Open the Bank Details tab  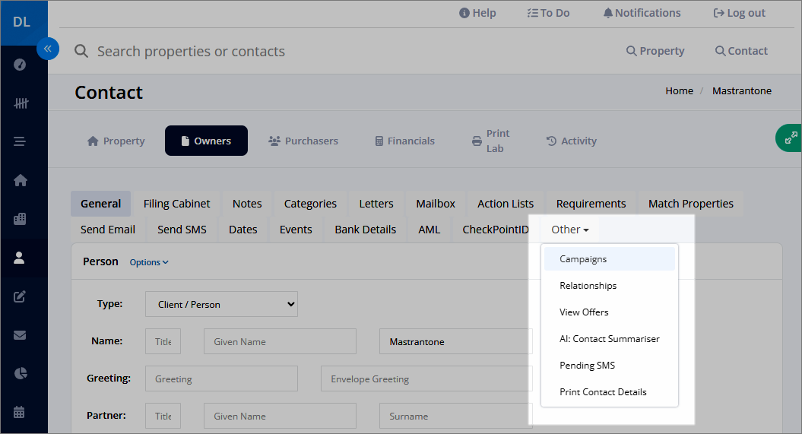click(365, 230)
